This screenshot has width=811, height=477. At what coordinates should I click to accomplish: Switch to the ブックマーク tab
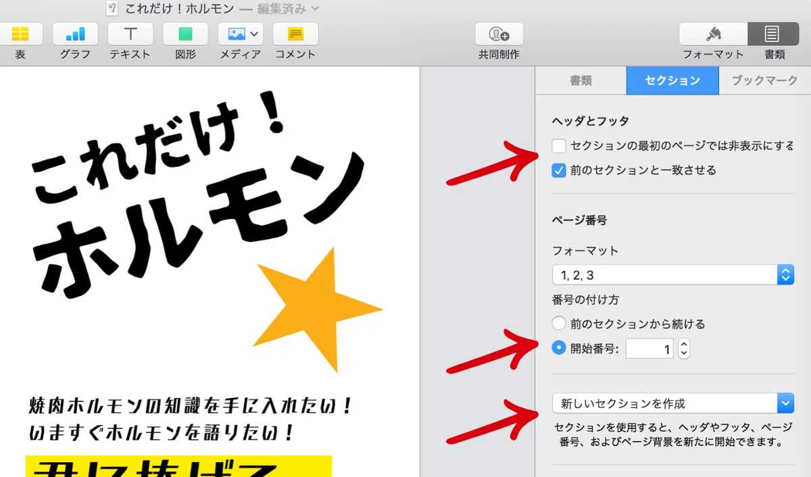pos(764,80)
